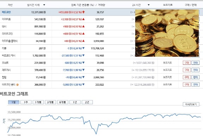
Task: Click the blue down triangle in 비트코인 골드 row
Action: [x=83, y=85]
